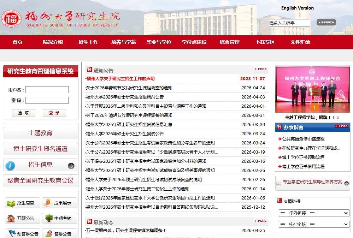The width and height of the screenshot is (353, 238).
Task: Open 聚焦全国研究生教育会议 banner link
Action: coord(41,180)
